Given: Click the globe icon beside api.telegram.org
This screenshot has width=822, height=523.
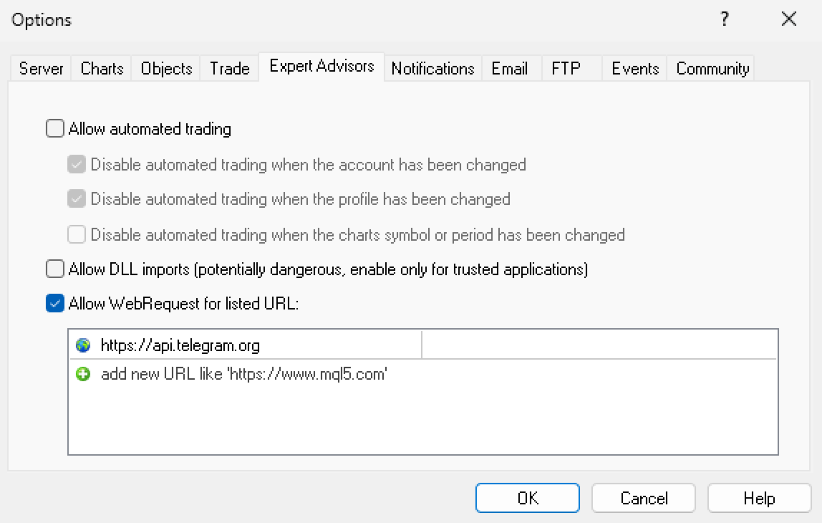Looking at the screenshot, I should click(x=83, y=345).
